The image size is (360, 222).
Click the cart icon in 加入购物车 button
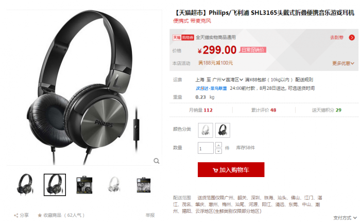[215, 170]
